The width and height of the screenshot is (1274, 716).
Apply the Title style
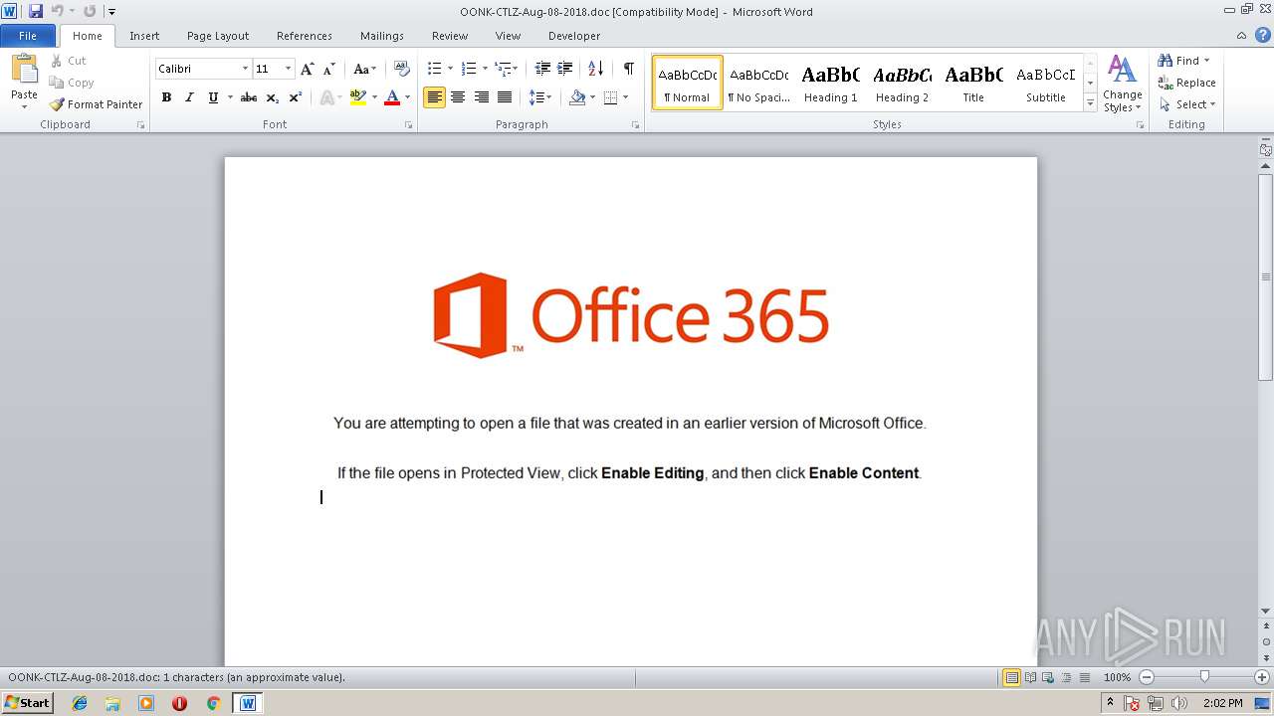[x=973, y=83]
